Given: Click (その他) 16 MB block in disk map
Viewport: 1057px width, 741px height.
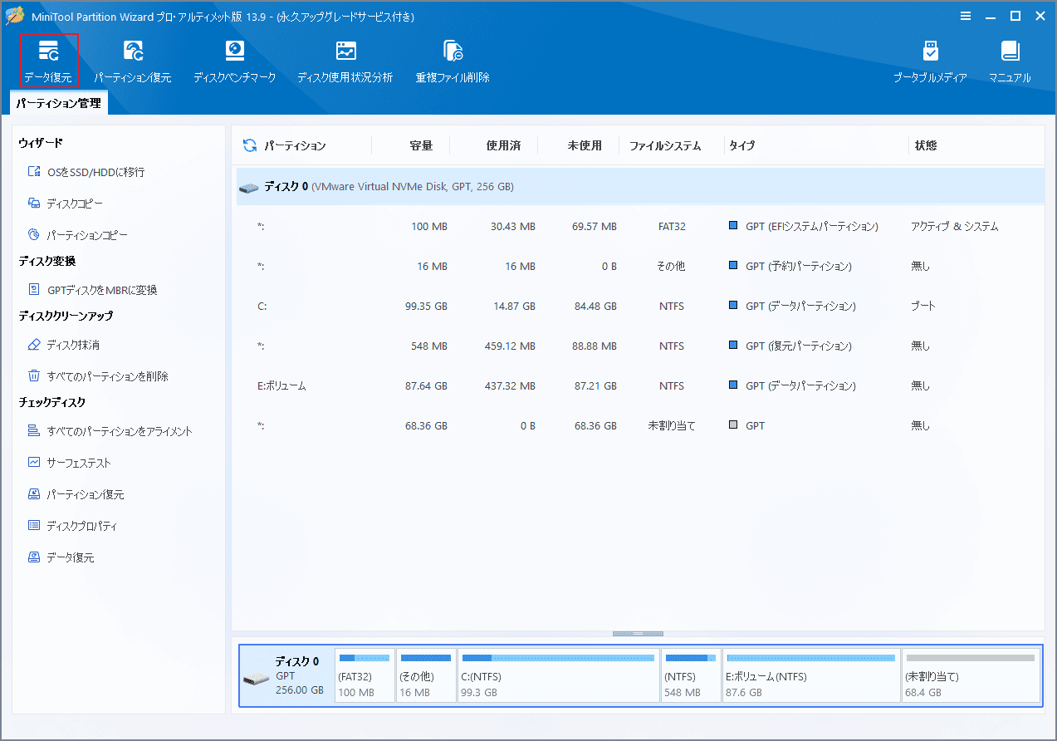Looking at the screenshot, I should pyautogui.click(x=426, y=675).
